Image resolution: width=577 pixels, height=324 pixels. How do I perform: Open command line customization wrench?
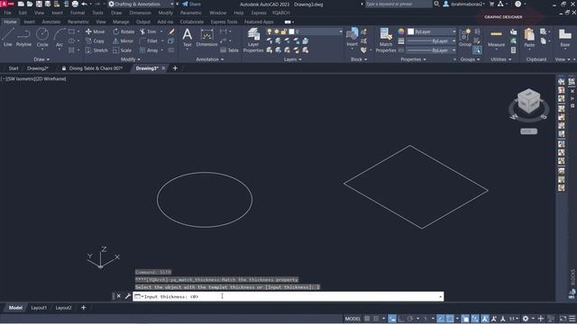[128, 296]
